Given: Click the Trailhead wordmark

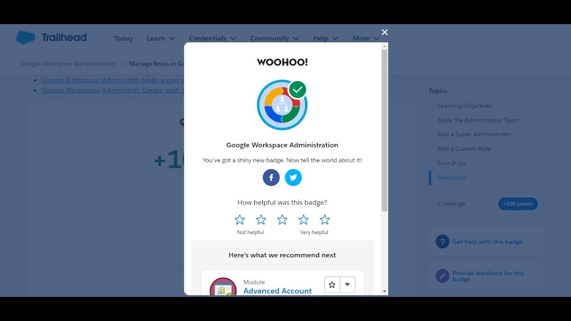Looking at the screenshot, I should 64,37.
